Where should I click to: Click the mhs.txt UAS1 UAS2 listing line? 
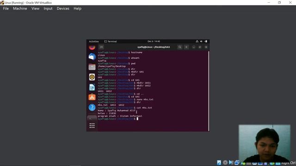point(111,105)
